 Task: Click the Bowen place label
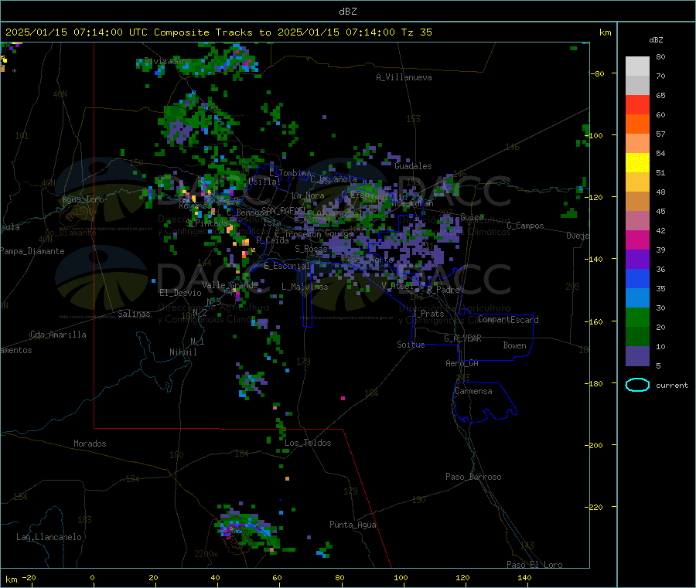coord(514,345)
